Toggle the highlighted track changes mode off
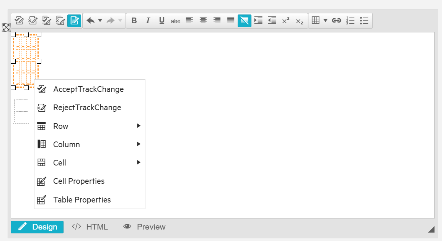Viewport: 442px width, 241px height. [74, 21]
